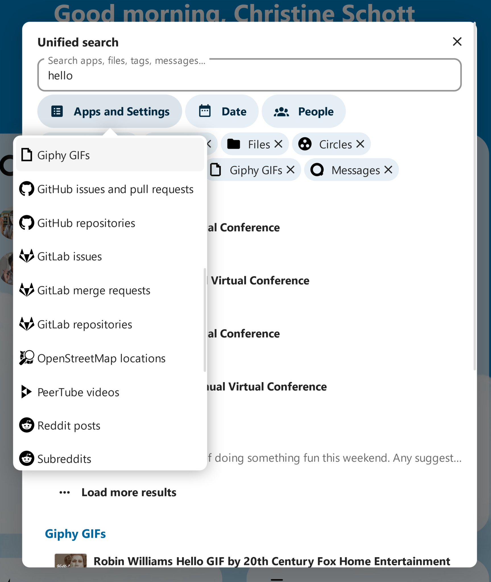Open the Giphy GIFs section link
The image size is (491, 582).
tap(76, 534)
